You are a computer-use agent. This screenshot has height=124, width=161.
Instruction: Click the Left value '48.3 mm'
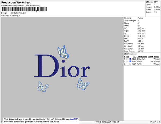click(141, 28)
